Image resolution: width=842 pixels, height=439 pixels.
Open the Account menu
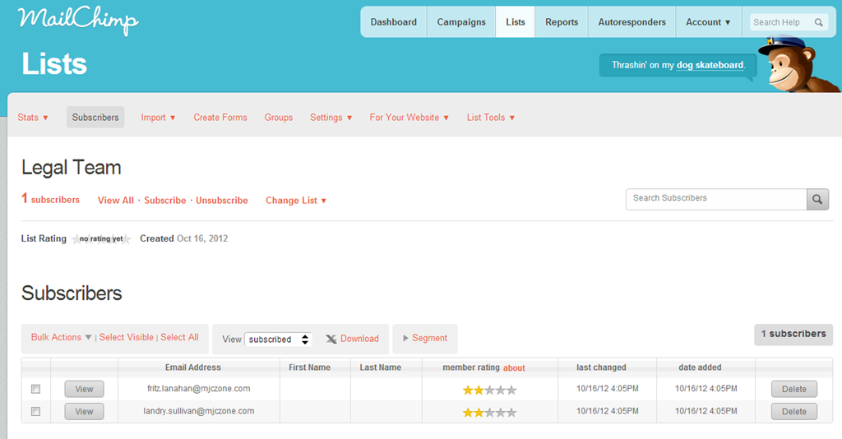708,22
